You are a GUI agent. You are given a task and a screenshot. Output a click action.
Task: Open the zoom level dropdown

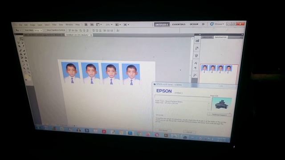(x=109, y=24)
